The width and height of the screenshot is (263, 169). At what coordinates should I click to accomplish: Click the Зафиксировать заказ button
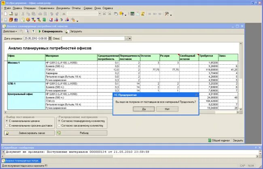pyautogui.click(x=30, y=133)
